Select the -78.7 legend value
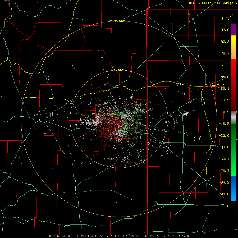Screen dimensions: 238x238 click(224, 171)
